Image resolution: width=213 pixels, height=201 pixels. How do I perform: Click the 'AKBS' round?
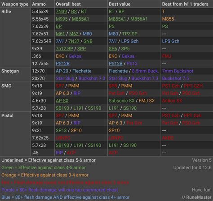click(x=168, y=138)
